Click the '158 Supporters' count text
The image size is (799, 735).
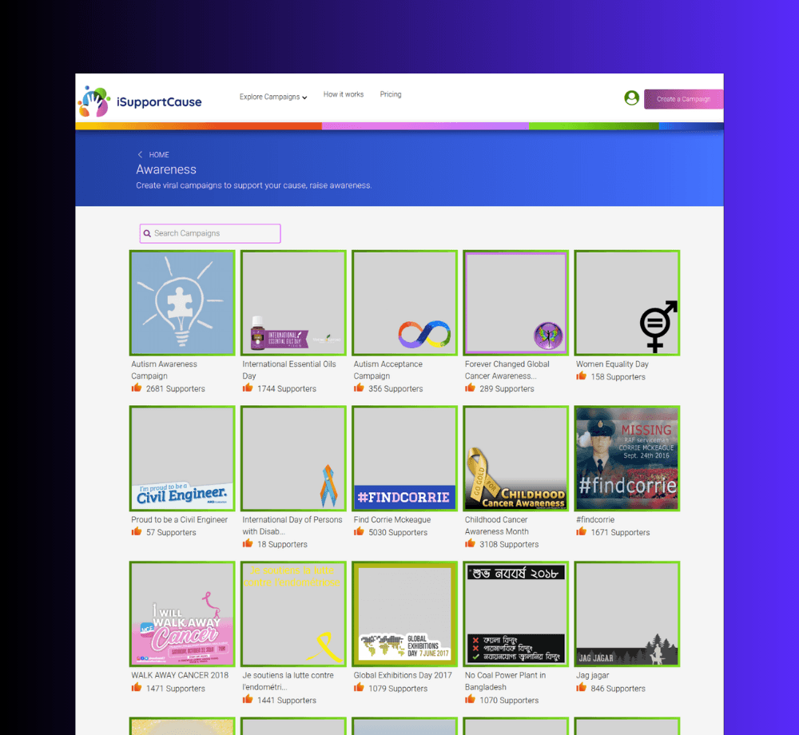[618, 377]
